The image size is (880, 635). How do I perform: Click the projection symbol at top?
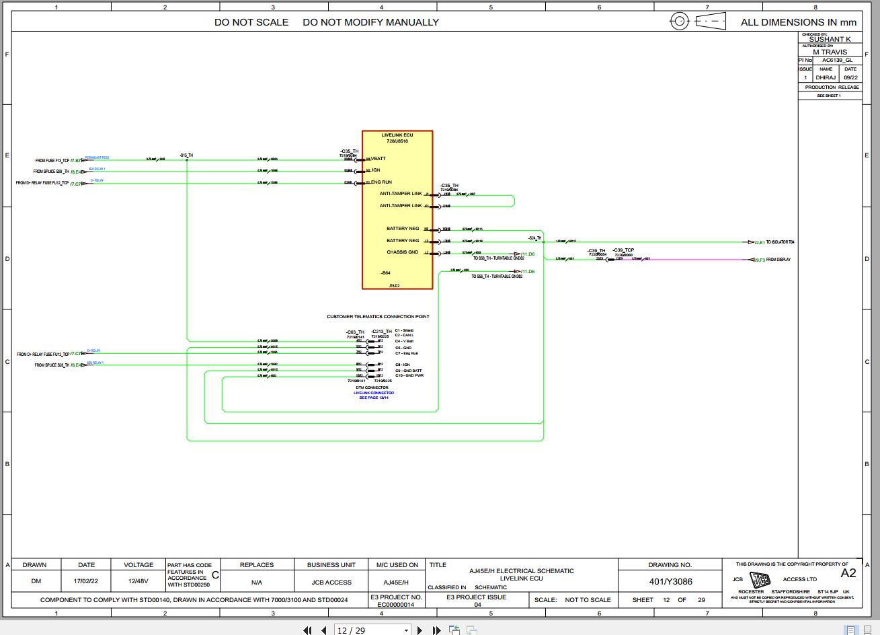pos(698,21)
